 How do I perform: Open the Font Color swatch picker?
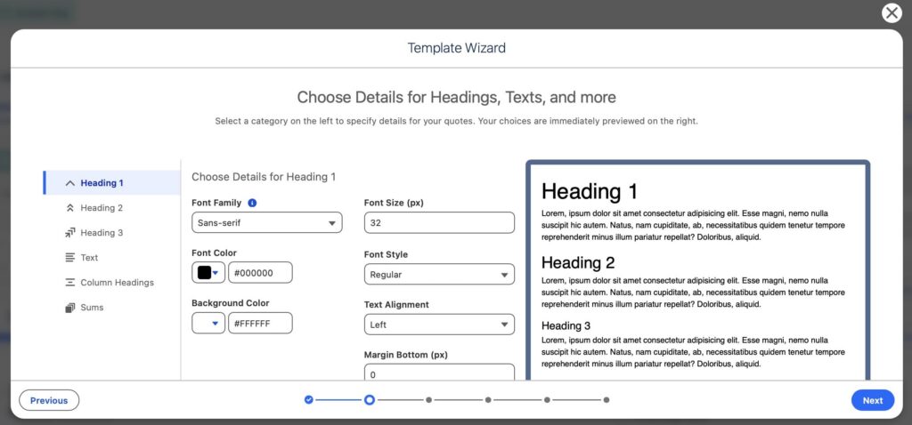(x=208, y=273)
